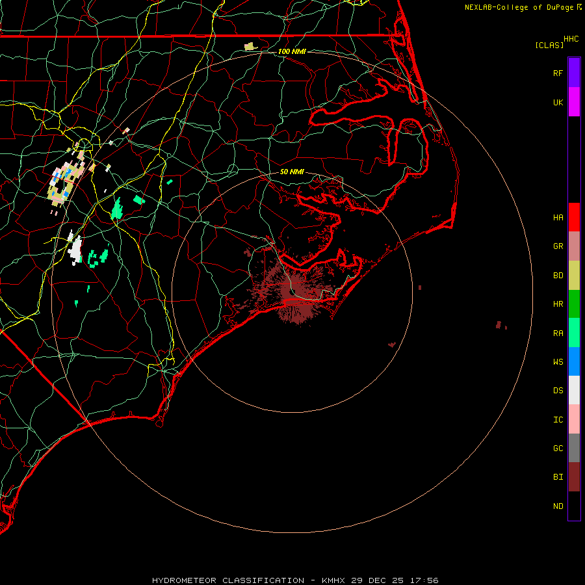This screenshot has width=585, height=585.
Task: Click the DS white legend swatch
Action: coord(574,390)
